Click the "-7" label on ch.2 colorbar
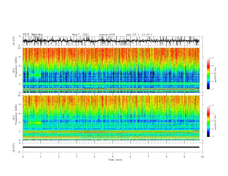The height and width of the screenshot is (176, 228). [x=212, y=137]
